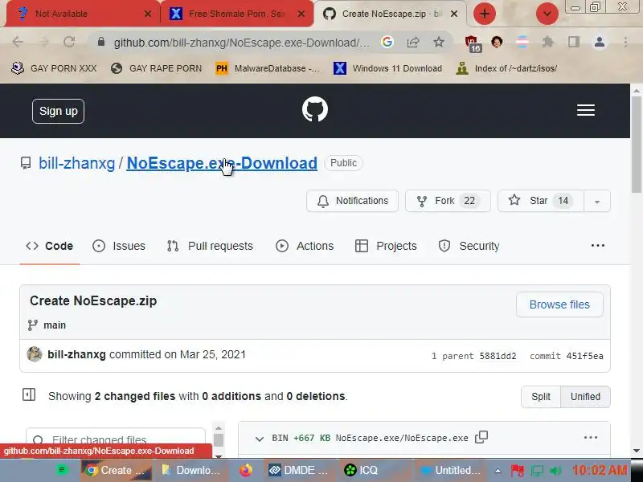This screenshot has width=643, height=482.
Task: Open the Extensions puzzle piece menu
Action: [x=548, y=42]
